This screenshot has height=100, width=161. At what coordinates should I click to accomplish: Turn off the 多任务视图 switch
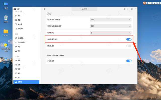point(129,61)
